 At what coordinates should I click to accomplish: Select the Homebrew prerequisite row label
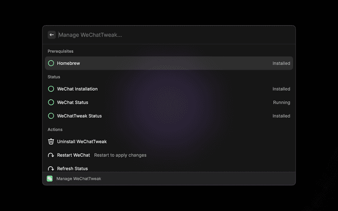point(68,63)
